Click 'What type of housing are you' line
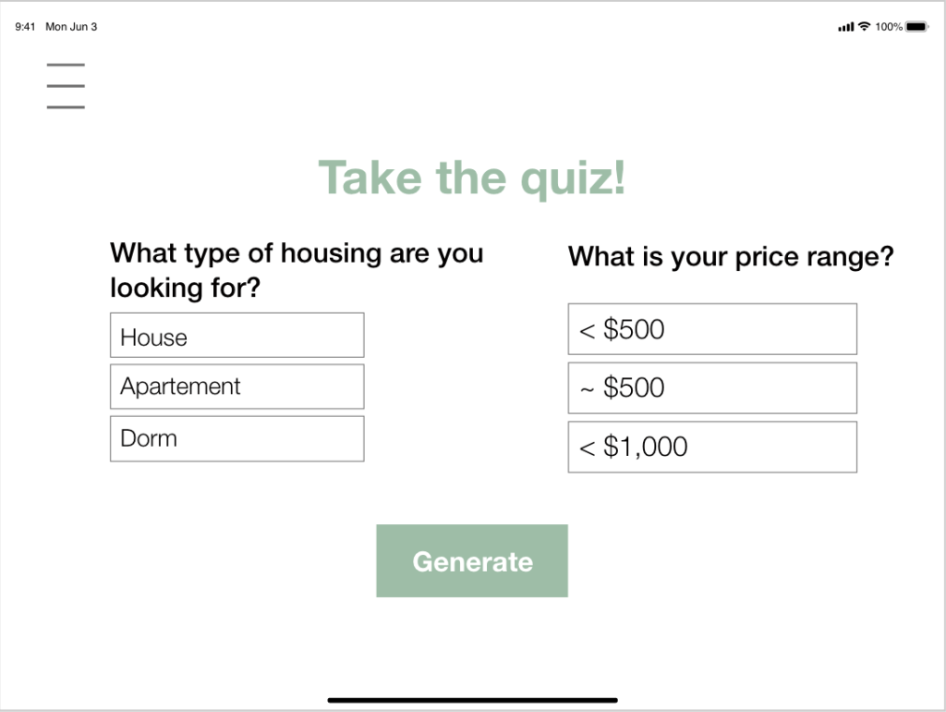Image resolution: width=946 pixels, height=712 pixels. click(297, 253)
